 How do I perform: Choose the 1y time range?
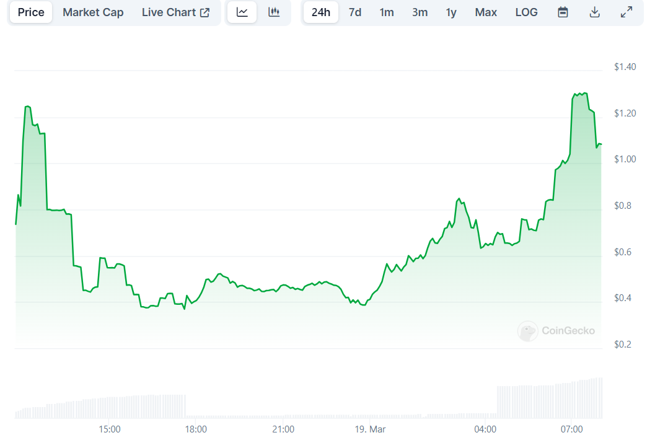[x=451, y=12]
